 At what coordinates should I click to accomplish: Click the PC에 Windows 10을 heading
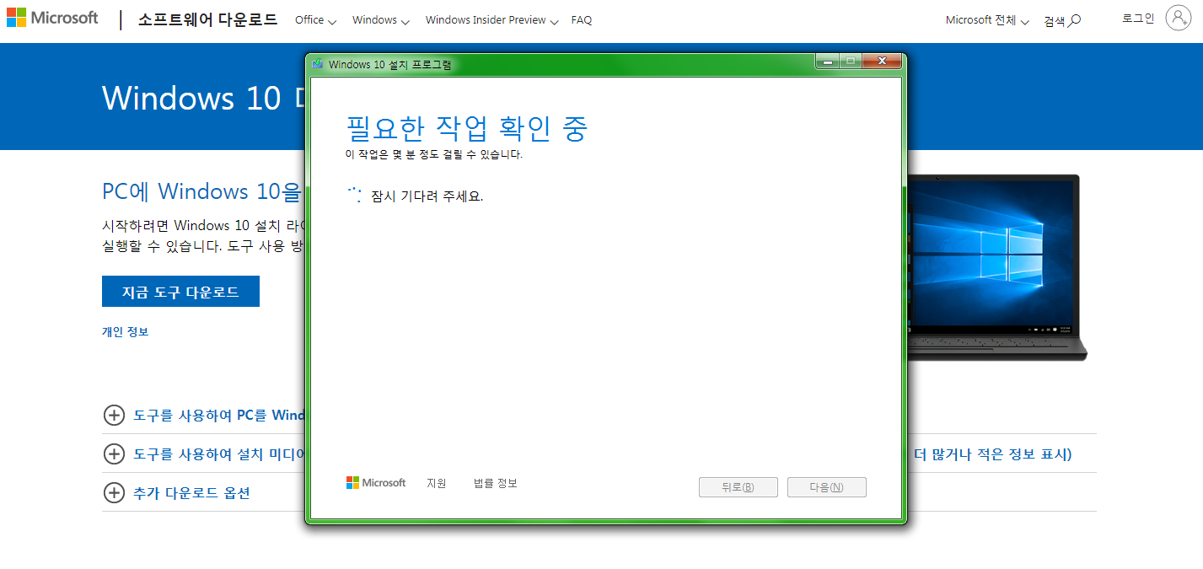click(202, 191)
